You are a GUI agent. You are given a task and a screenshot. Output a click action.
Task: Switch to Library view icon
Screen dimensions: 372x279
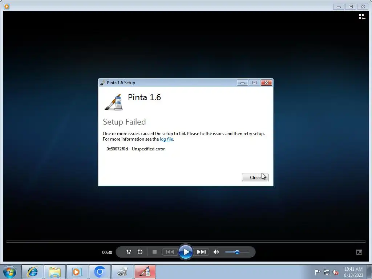[x=362, y=17]
